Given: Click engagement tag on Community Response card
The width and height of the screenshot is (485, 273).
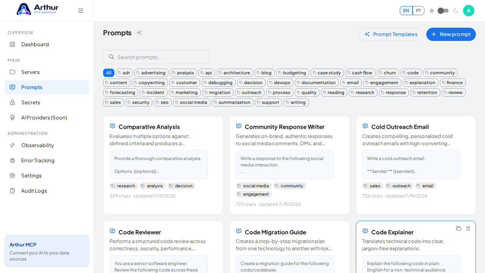Looking at the screenshot, I should (x=253, y=194).
